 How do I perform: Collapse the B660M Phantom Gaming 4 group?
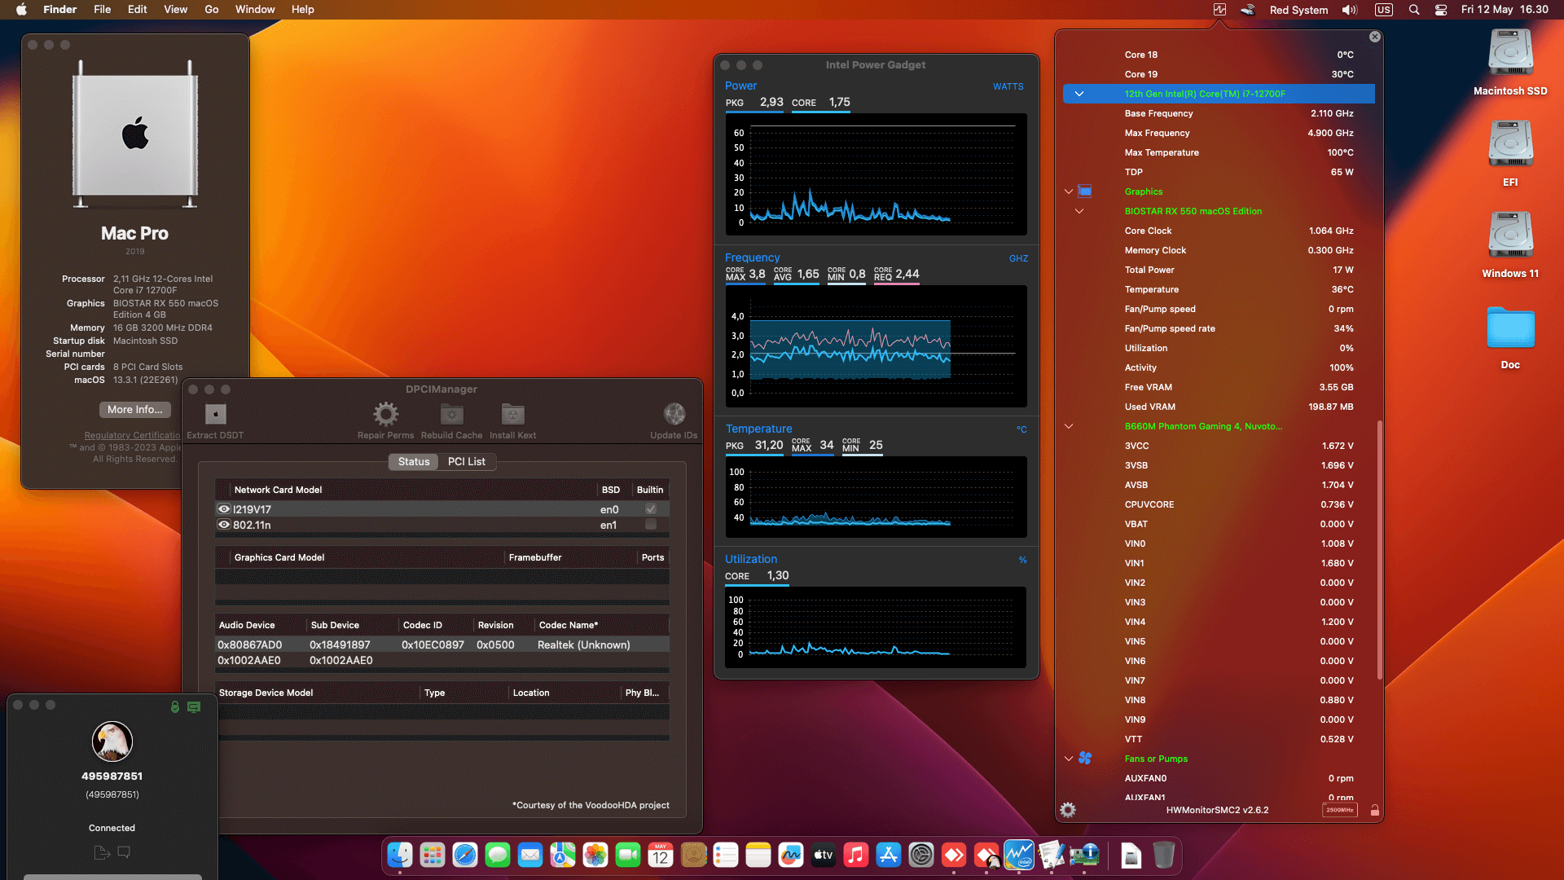click(1069, 426)
